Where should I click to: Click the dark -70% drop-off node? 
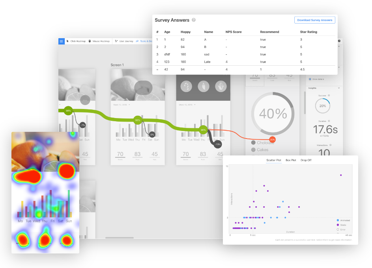pyautogui.click(x=217, y=144)
